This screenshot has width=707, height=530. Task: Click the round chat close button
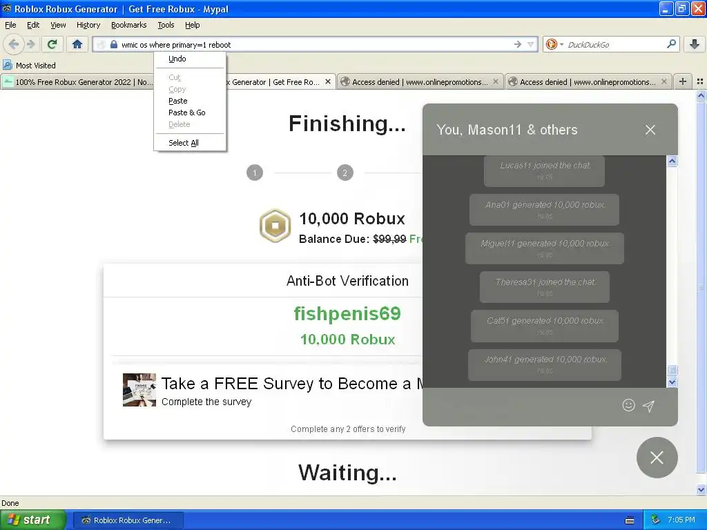[x=657, y=458]
